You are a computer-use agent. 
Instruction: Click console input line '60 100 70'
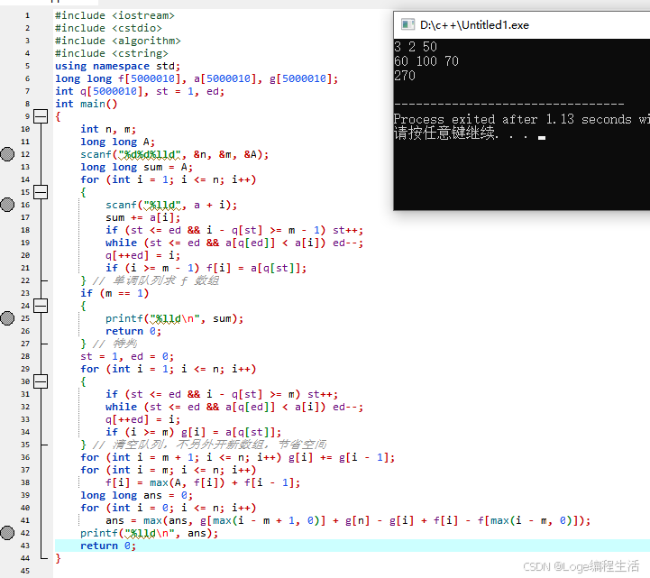point(426,61)
